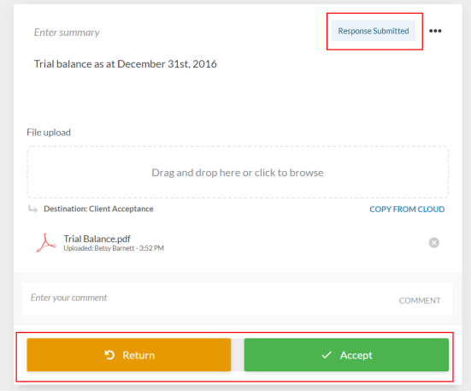Focus the Enter summary field
The width and height of the screenshot is (471, 391).
pyautogui.click(x=67, y=33)
